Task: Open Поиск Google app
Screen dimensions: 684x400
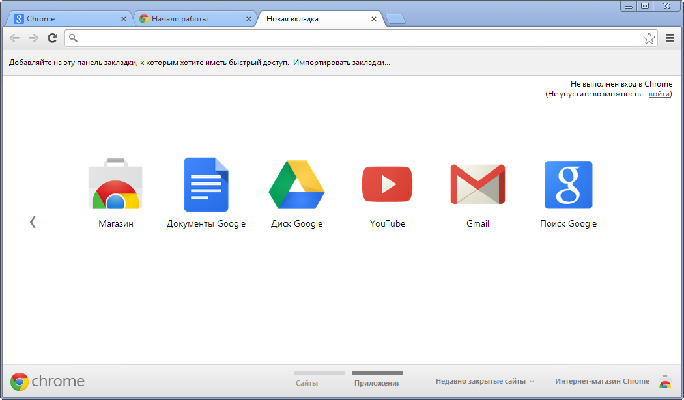Action: (x=568, y=184)
